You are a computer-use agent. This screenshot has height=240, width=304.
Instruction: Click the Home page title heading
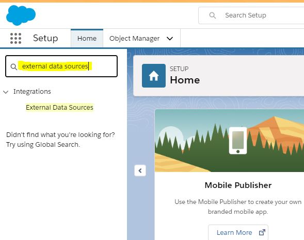click(185, 80)
